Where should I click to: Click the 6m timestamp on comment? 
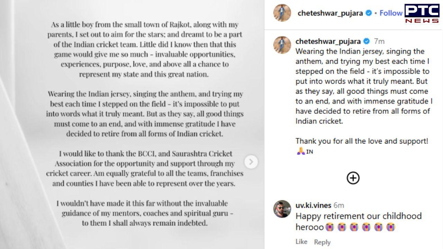[x=339, y=205]
